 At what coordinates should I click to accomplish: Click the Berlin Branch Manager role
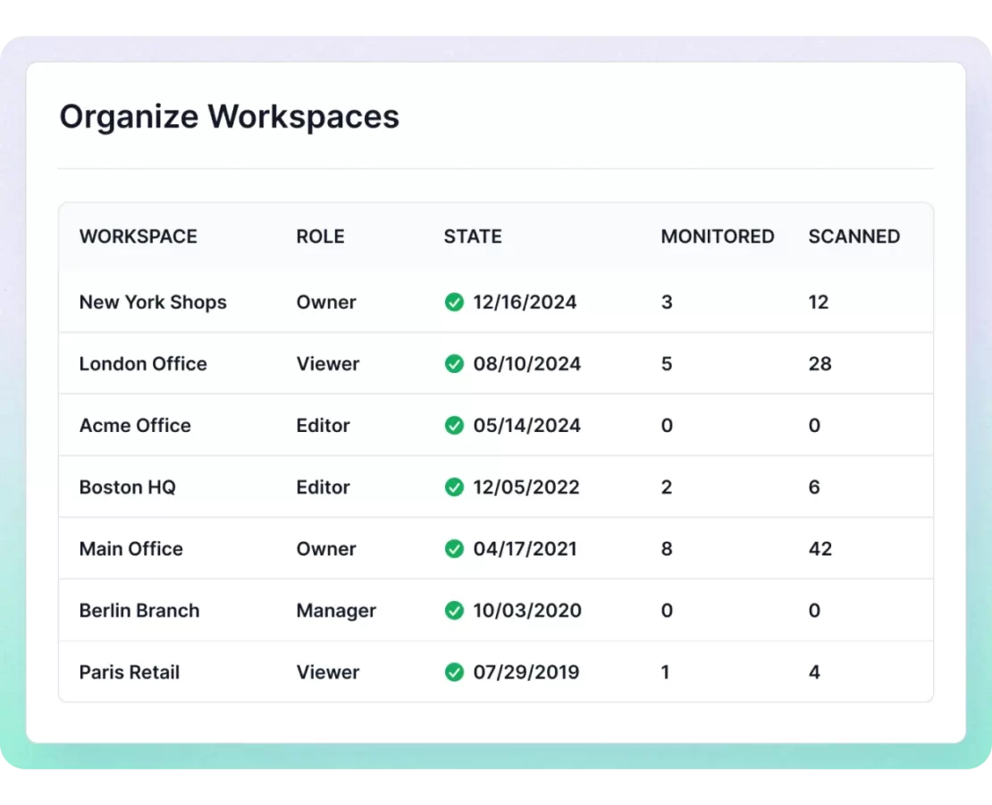tap(336, 611)
